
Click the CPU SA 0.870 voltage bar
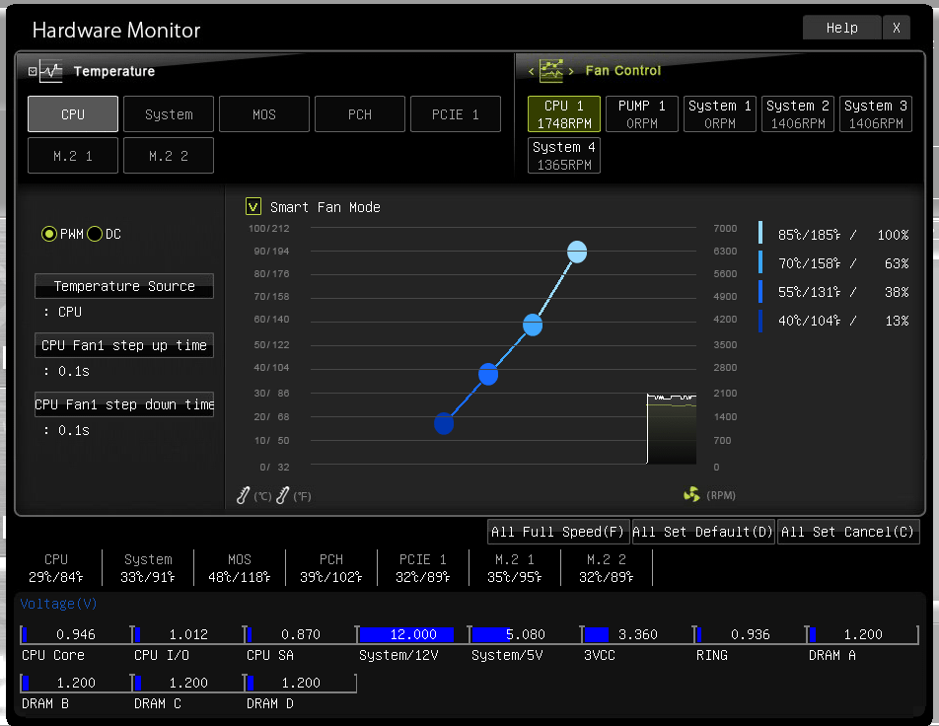click(301, 634)
